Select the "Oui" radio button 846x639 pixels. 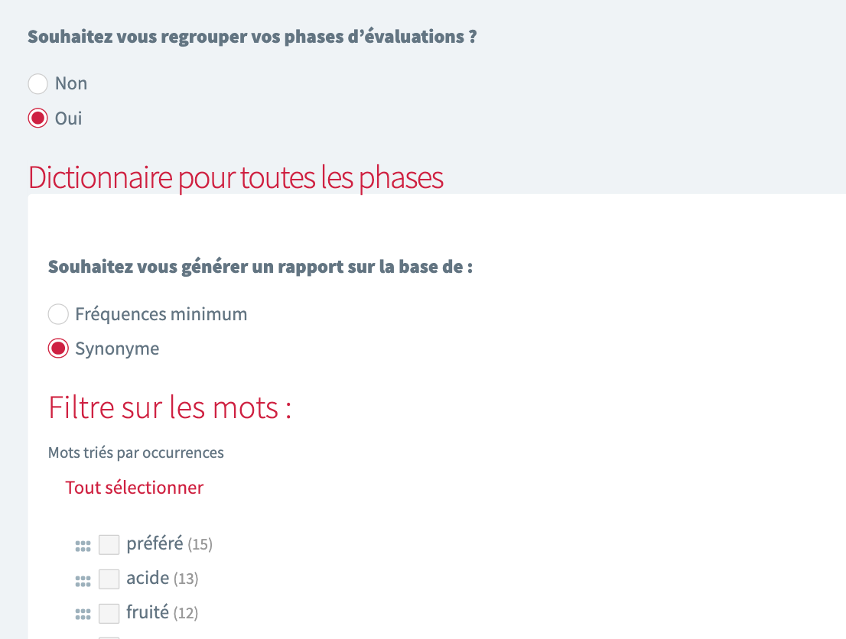pos(37,118)
